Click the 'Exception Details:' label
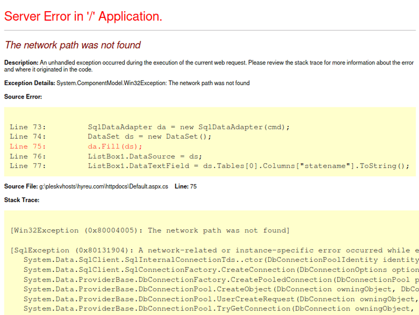419x315 pixels. [x=30, y=83]
